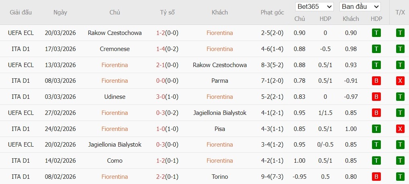Click the Torino away team name

click(220, 177)
